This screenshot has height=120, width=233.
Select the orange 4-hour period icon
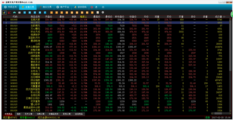coord(87,13)
